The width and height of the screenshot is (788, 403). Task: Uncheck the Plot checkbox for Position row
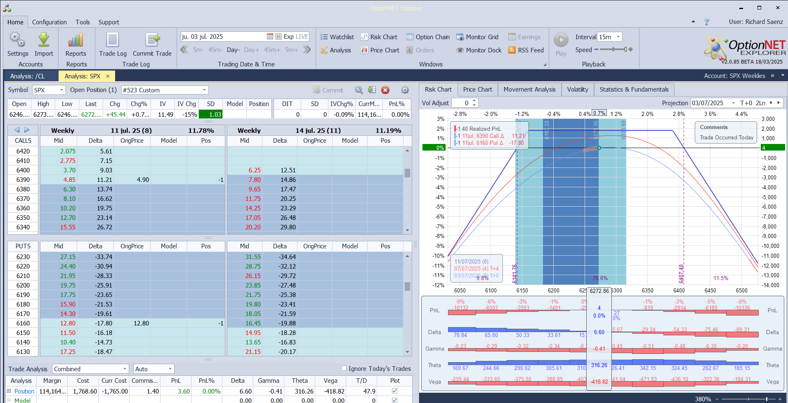click(x=395, y=391)
